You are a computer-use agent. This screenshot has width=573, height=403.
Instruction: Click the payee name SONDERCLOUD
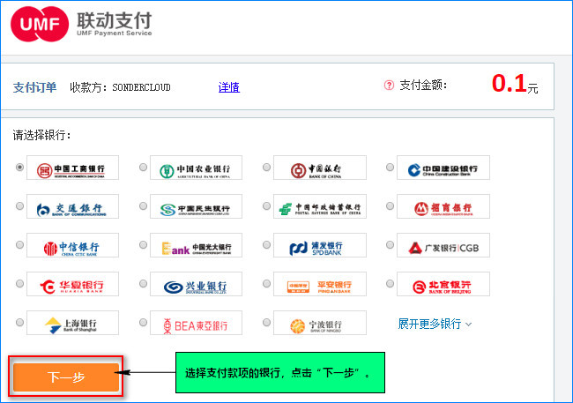point(141,87)
